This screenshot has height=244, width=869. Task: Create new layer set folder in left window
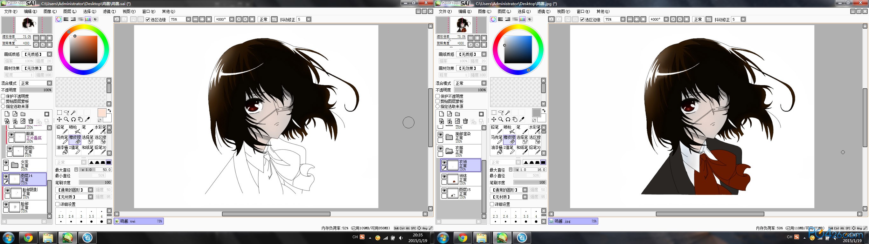tap(23, 114)
